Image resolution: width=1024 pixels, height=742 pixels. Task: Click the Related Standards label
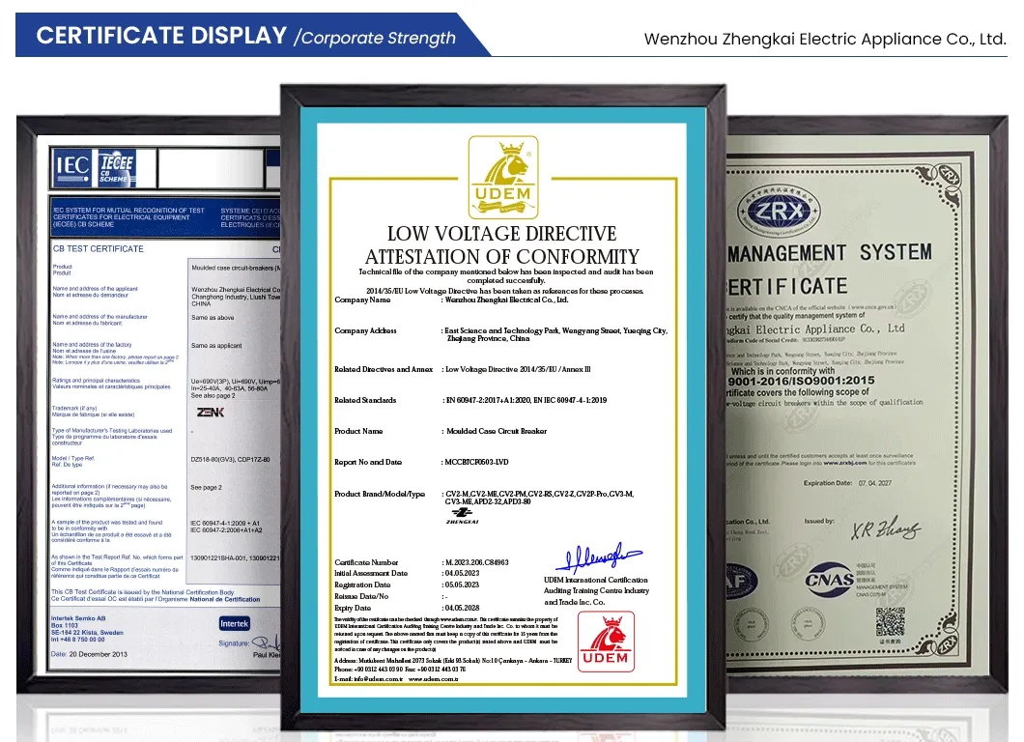pos(365,400)
